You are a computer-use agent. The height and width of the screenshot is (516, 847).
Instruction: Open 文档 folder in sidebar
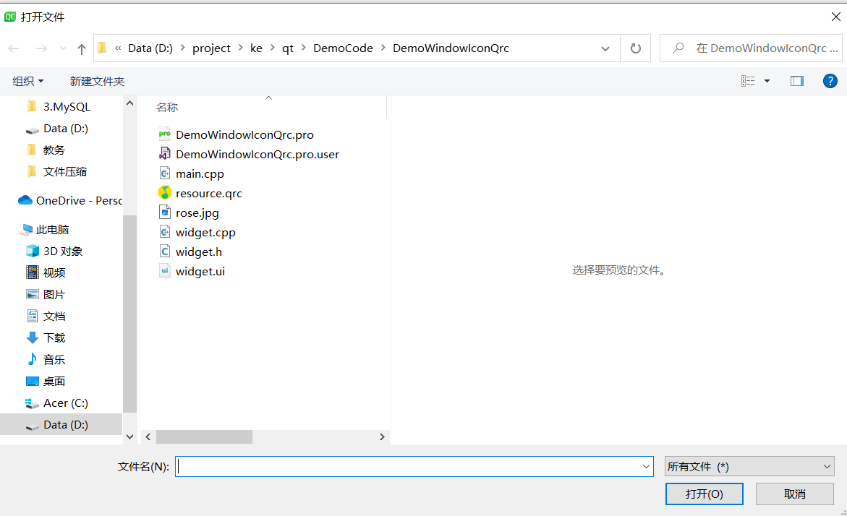point(54,316)
